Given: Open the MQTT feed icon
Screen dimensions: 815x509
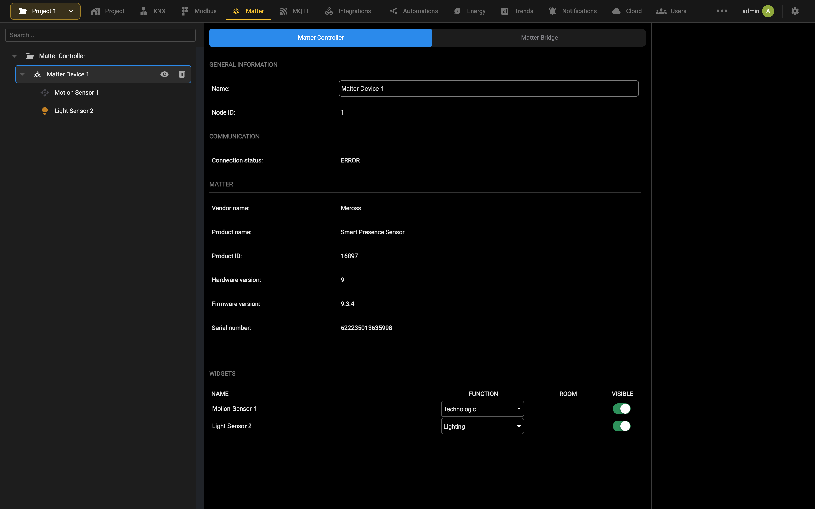Looking at the screenshot, I should point(283,11).
